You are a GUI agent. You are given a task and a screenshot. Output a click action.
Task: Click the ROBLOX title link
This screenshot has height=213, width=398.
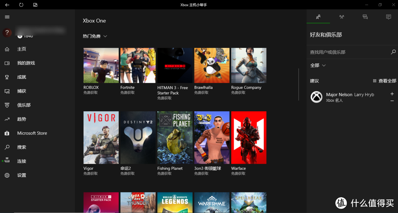[x=91, y=87]
